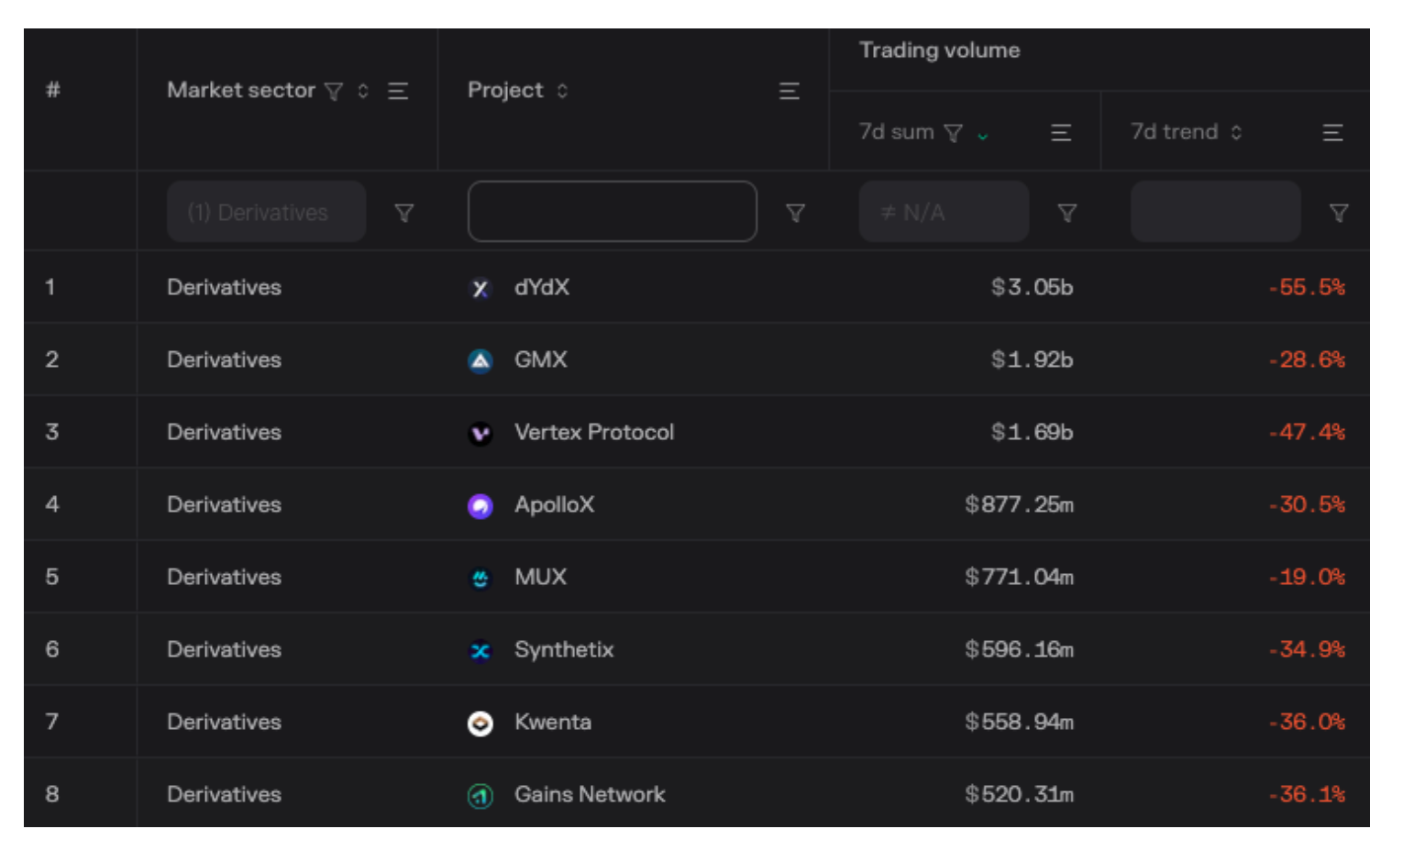Screen dimensions: 1403x851
Task: Open the Project column hamburger menu
Action: point(789,91)
